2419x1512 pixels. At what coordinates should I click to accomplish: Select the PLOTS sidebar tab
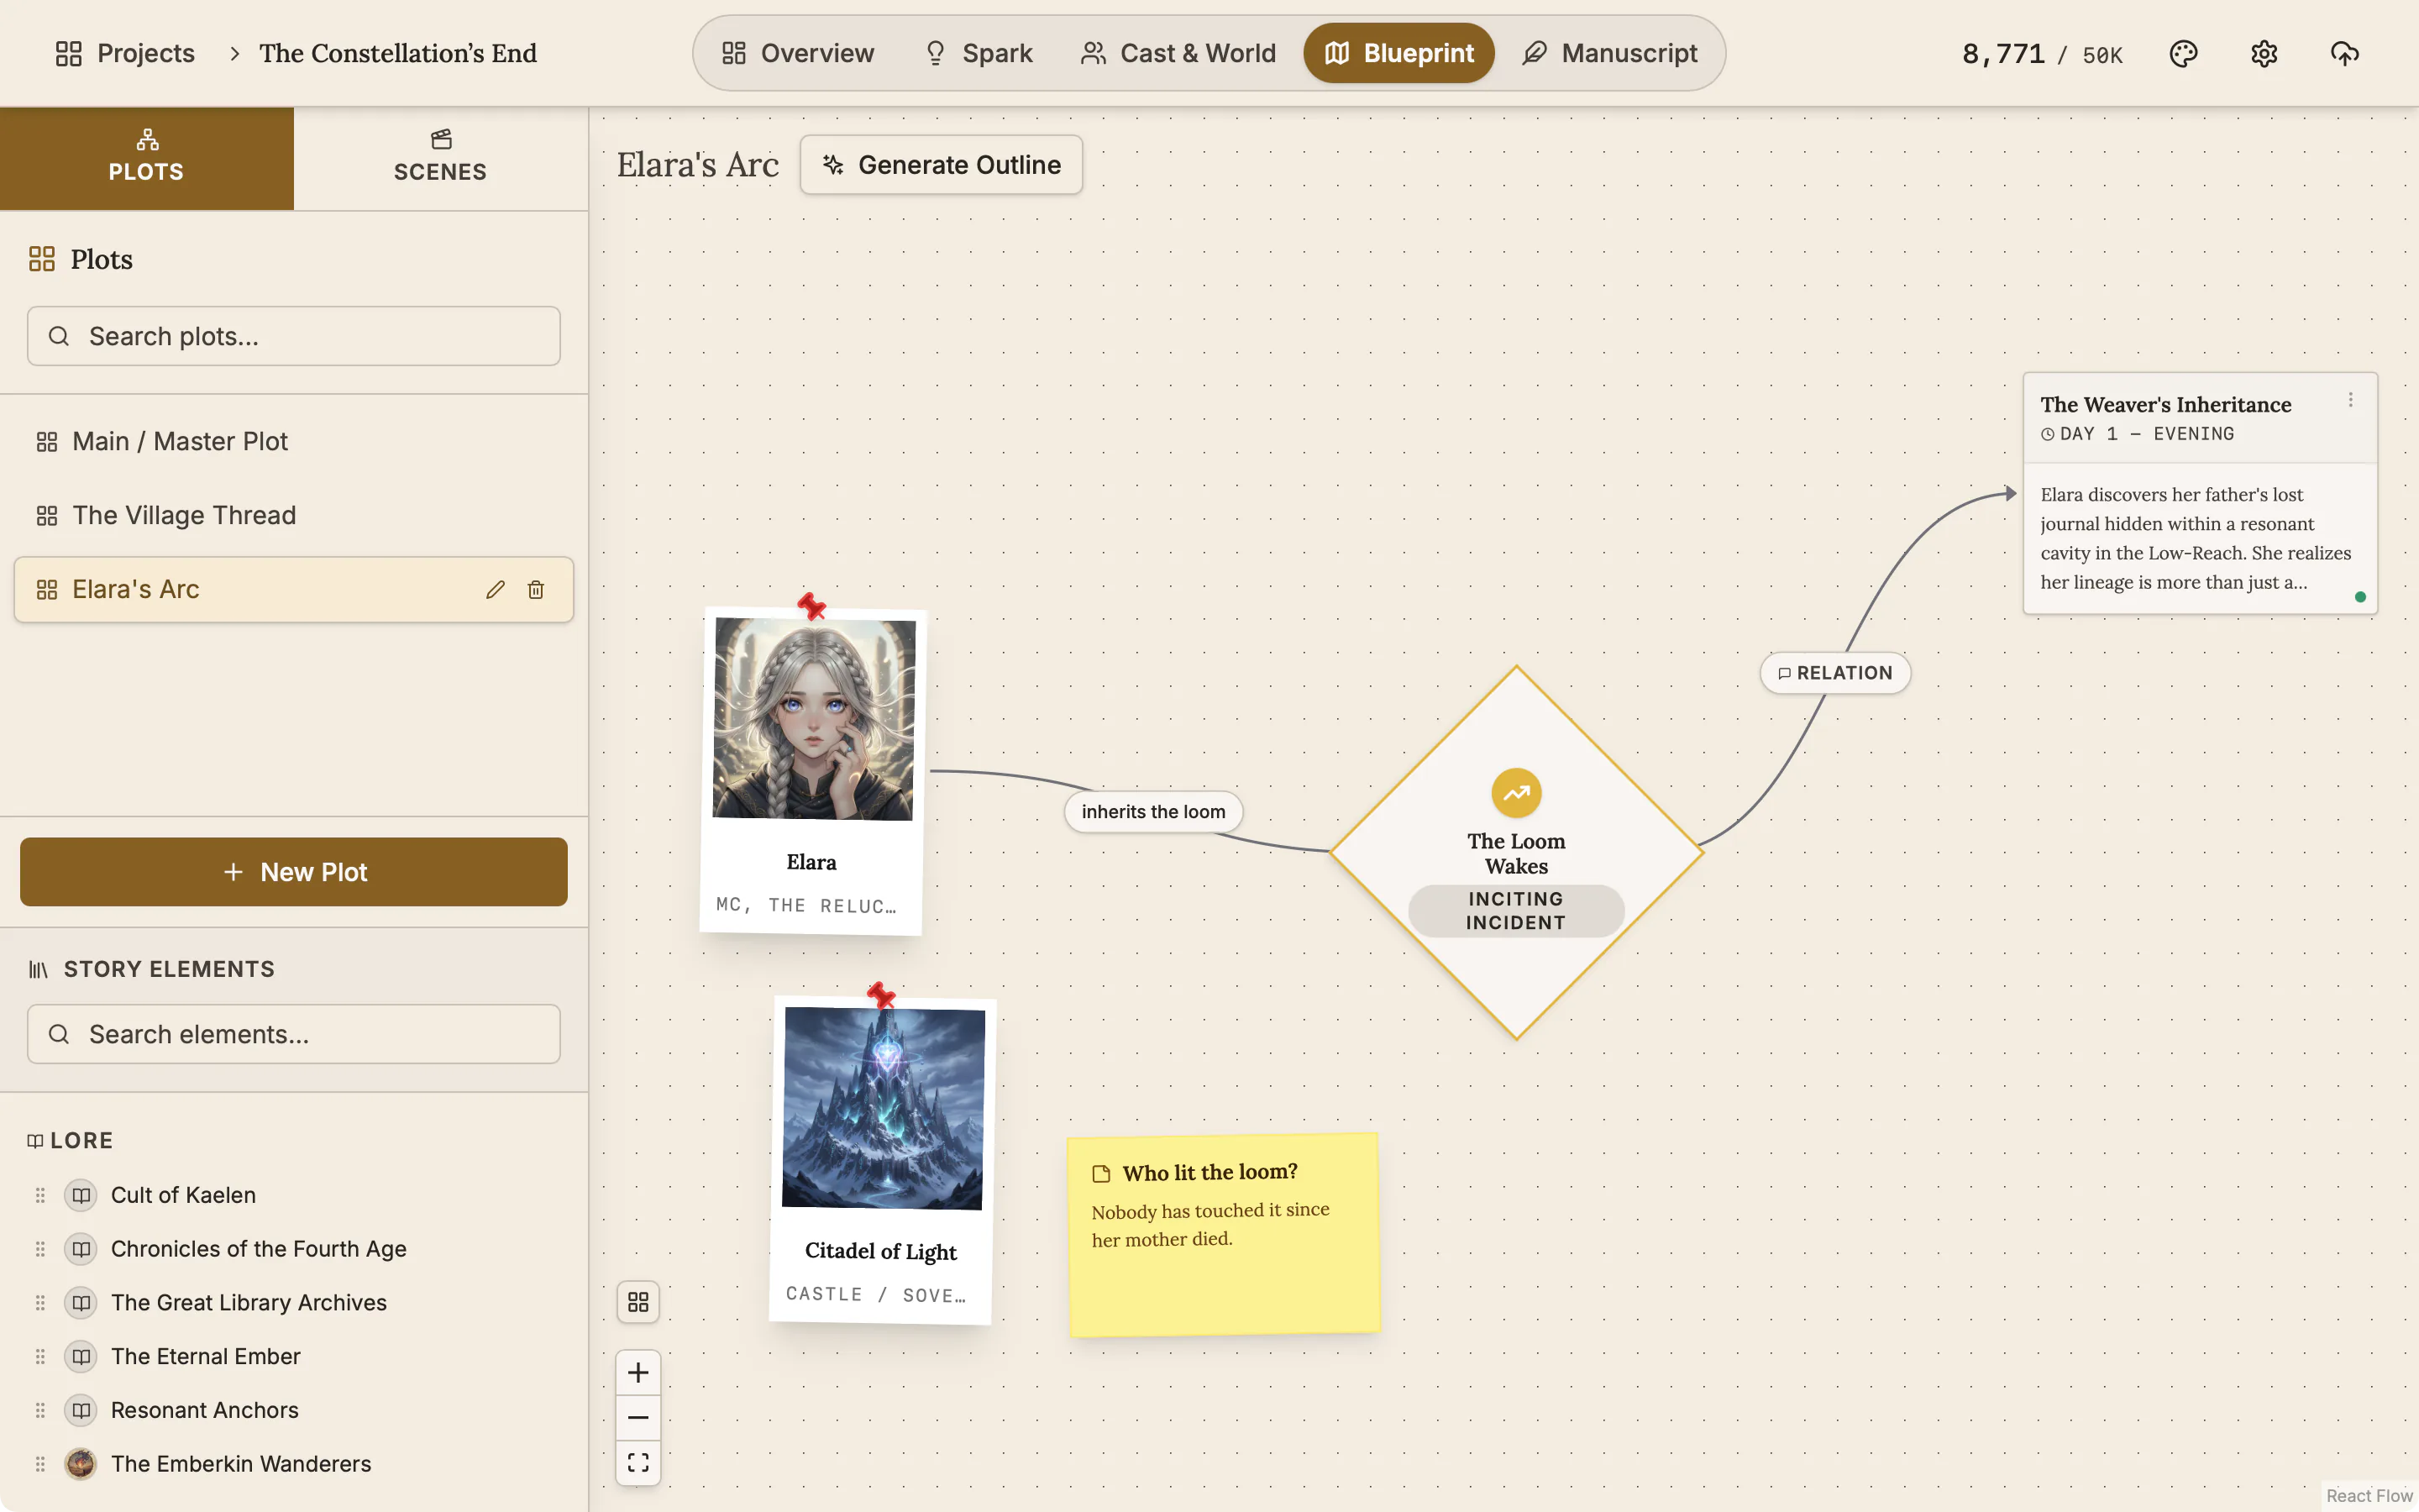pyautogui.click(x=147, y=158)
